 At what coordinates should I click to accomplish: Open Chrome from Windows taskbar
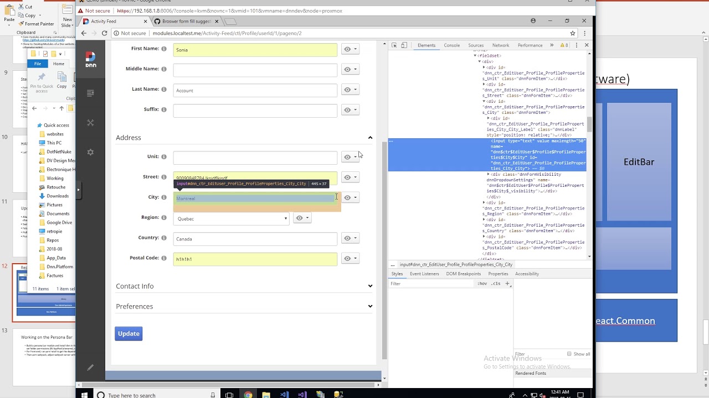coord(248,395)
